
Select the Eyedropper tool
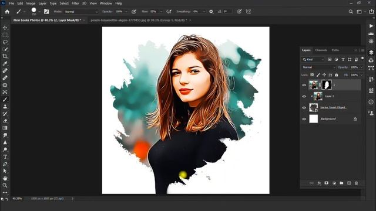click(x=5, y=64)
